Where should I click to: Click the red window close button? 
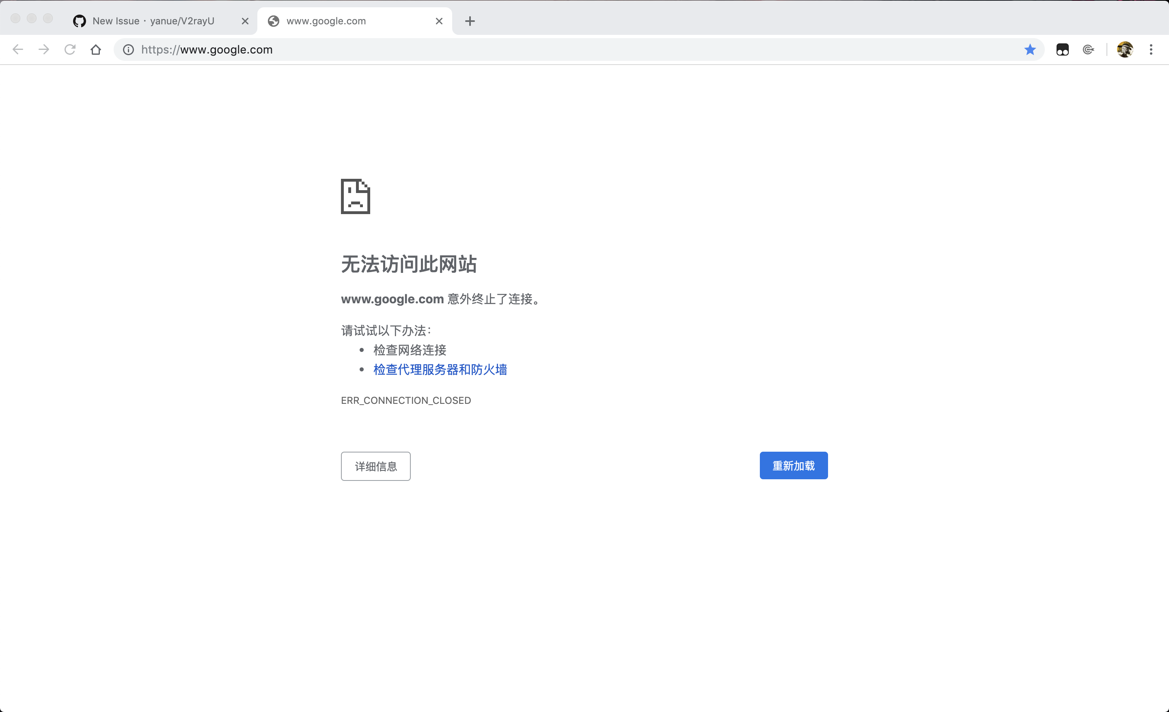click(x=15, y=19)
